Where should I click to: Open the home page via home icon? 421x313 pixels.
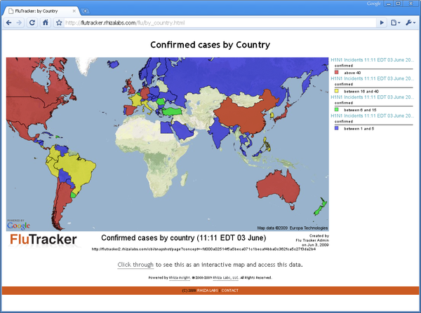point(46,23)
